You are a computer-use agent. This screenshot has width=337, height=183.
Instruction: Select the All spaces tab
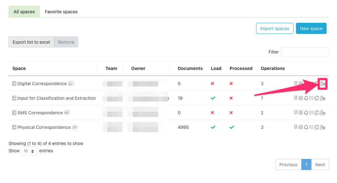(x=24, y=12)
